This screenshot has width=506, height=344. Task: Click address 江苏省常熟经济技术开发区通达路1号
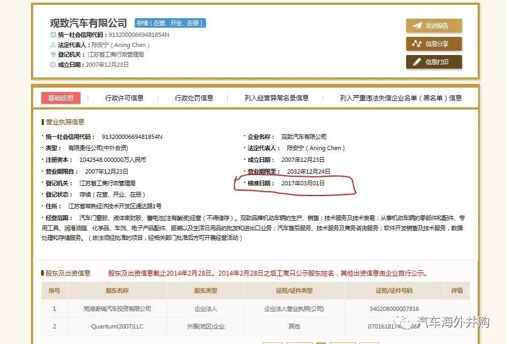[x=115, y=206]
